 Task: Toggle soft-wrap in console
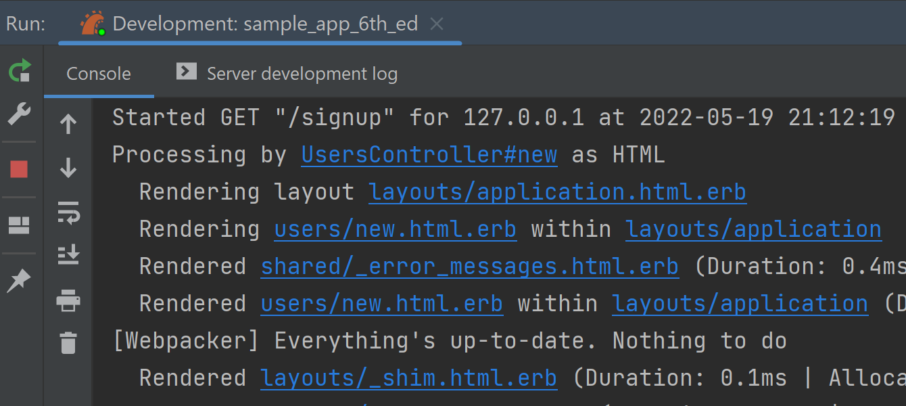pyautogui.click(x=68, y=212)
